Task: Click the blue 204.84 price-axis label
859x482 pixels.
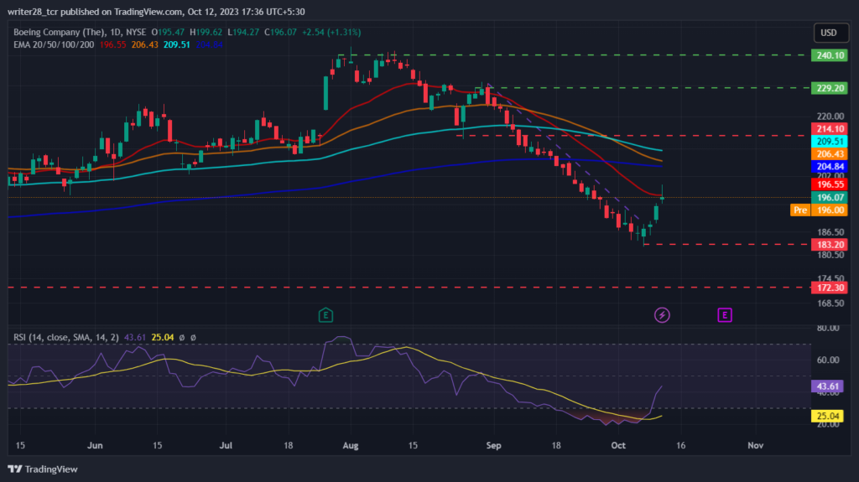Action: click(x=830, y=167)
